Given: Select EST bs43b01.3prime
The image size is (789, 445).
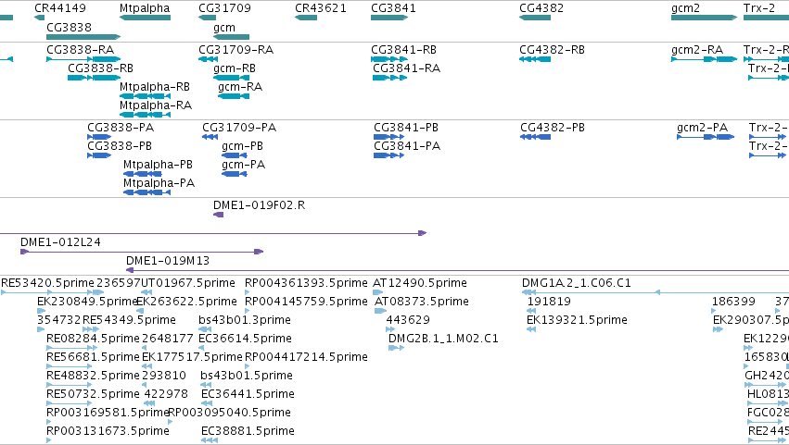Looking at the screenshot, I should [x=245, y=320].
